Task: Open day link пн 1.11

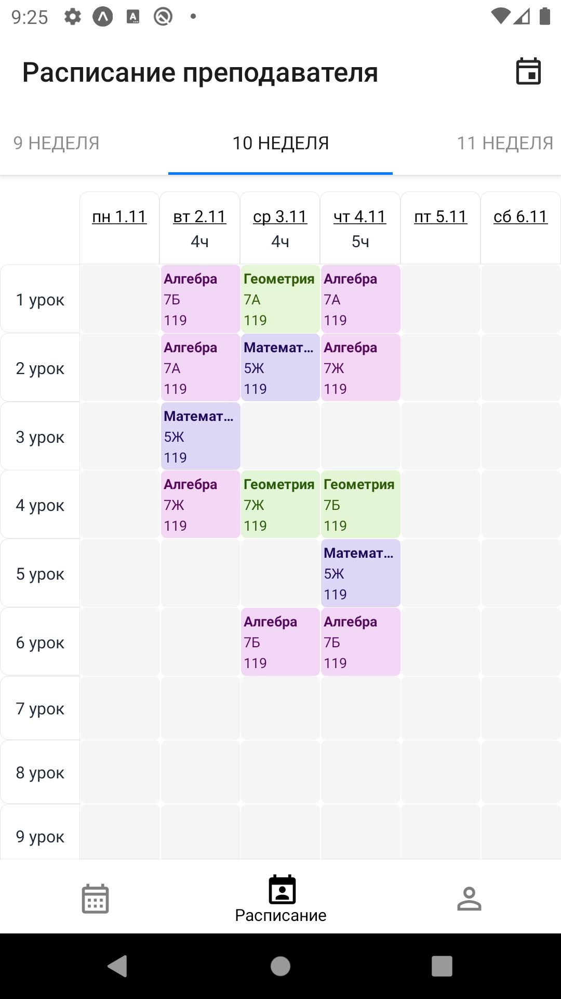Action: (x=119, y=216)
